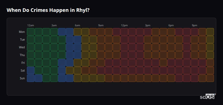
Task: Click the Mon row label
Action: [22, 32]
